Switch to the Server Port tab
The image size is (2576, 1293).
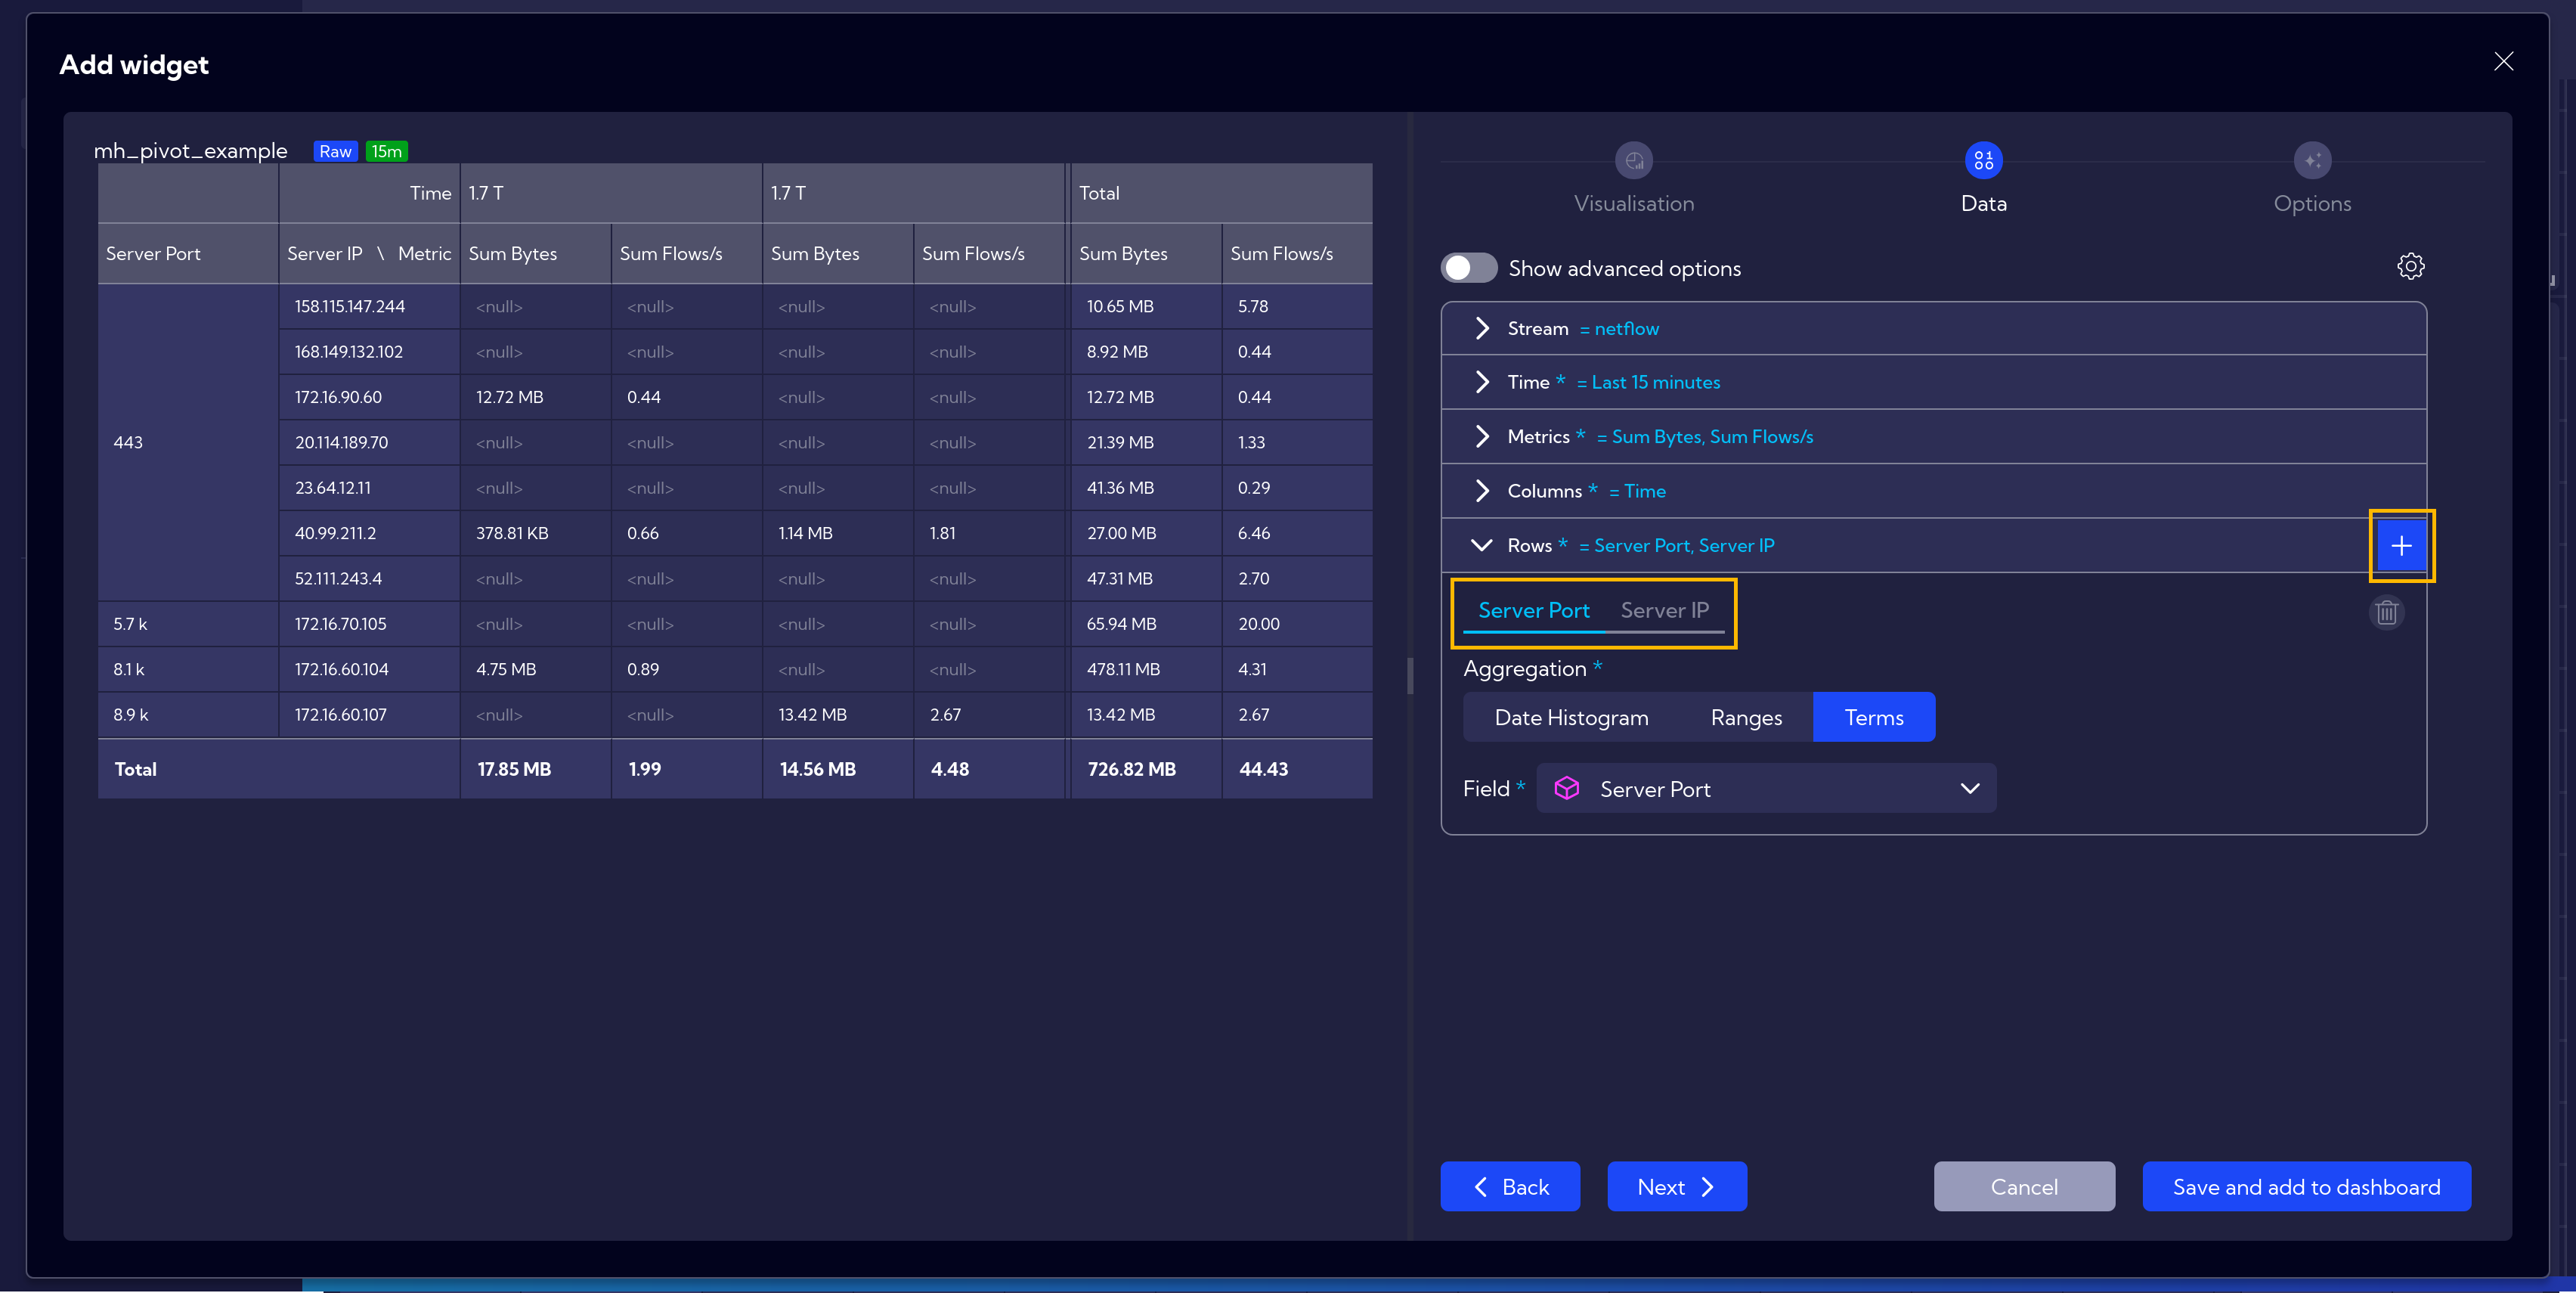pos(1533,610)
